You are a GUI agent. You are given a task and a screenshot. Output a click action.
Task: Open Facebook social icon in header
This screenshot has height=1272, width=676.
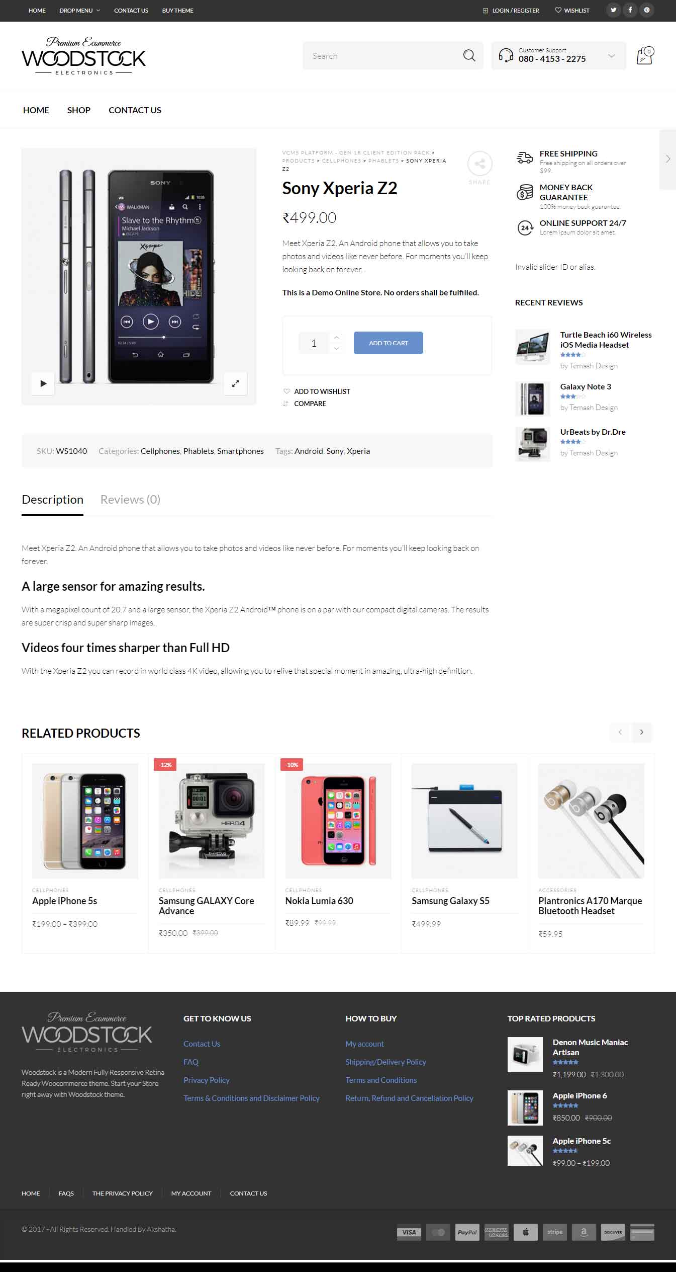click(x=630, y=10)
